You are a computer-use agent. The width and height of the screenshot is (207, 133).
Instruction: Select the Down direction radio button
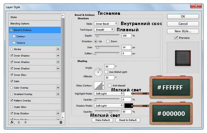[x=108, y=42]
